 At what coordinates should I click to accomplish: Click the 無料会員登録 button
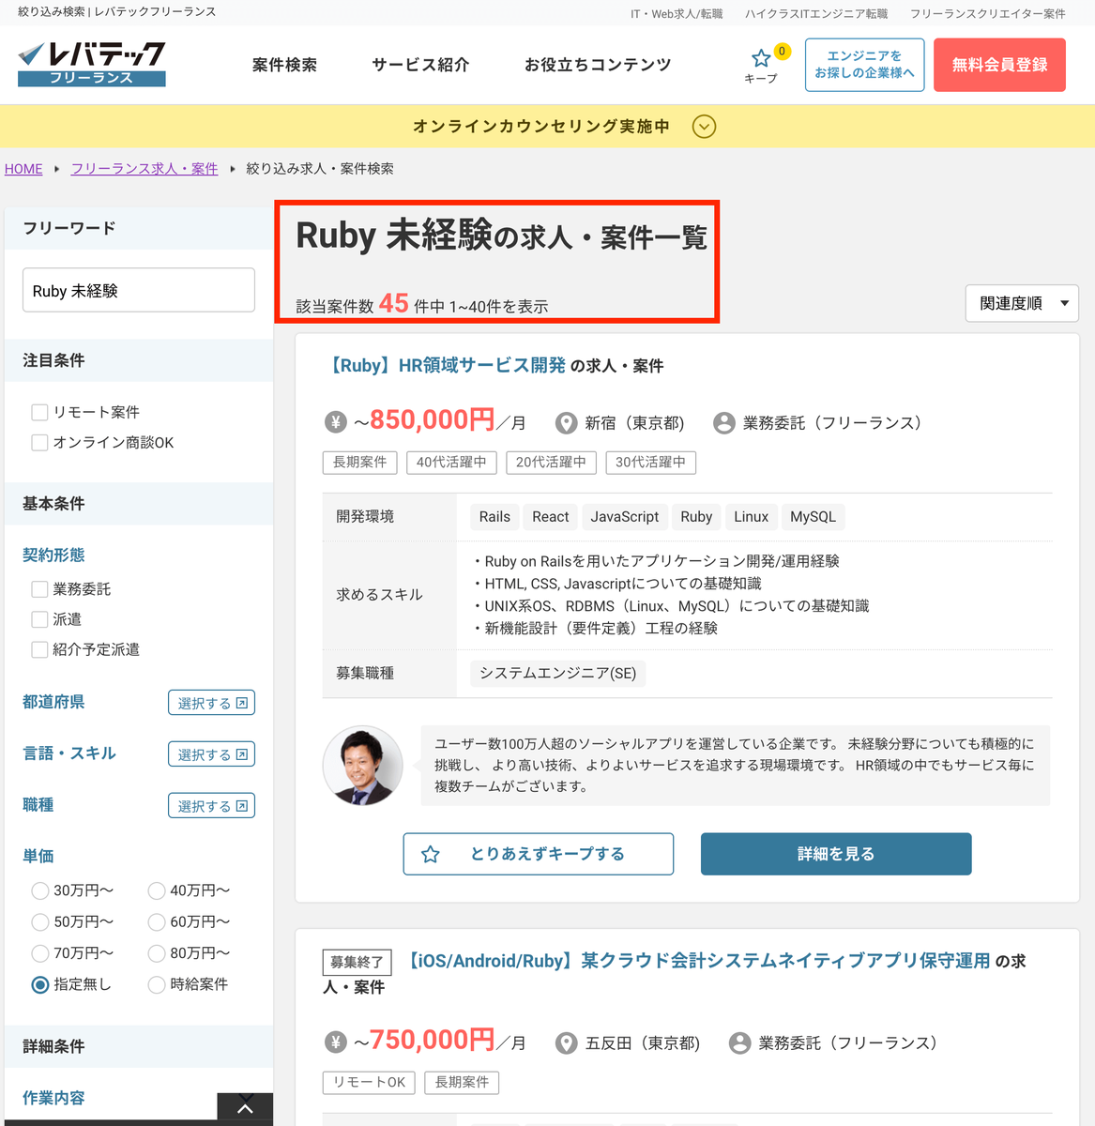click(999, 65)
